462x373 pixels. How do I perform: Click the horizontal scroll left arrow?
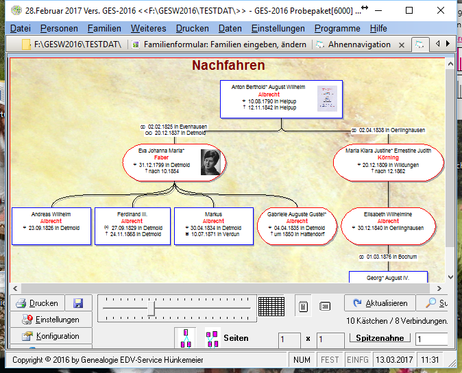point(15,288)
